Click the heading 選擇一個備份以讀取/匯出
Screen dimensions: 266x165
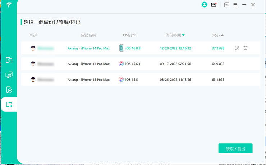[x=52, y=22]
